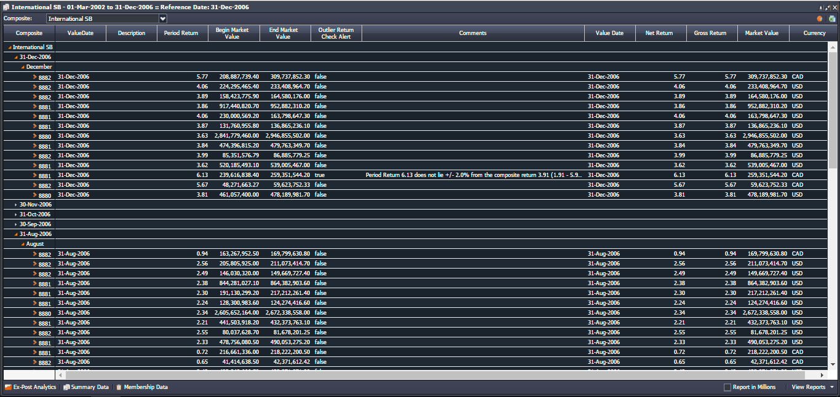Switch to the Summary Data tab

[89, 387]
